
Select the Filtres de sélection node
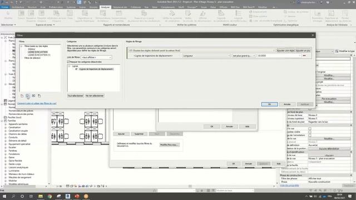click(32, 58)
